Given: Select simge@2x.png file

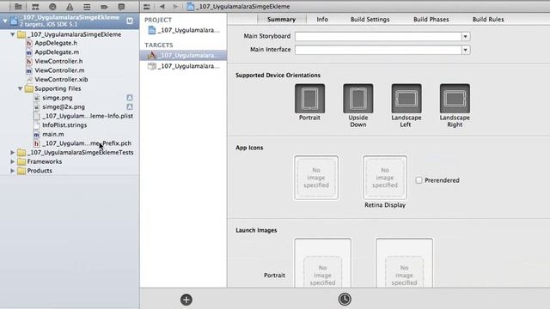Looking at the screenshot, I should pos(64,106).
